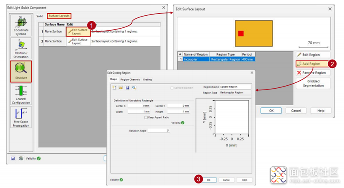This screenshot has width=344, height=188.
Task: Click new document icon in Edit Grating Region
Action: point(114,88)
